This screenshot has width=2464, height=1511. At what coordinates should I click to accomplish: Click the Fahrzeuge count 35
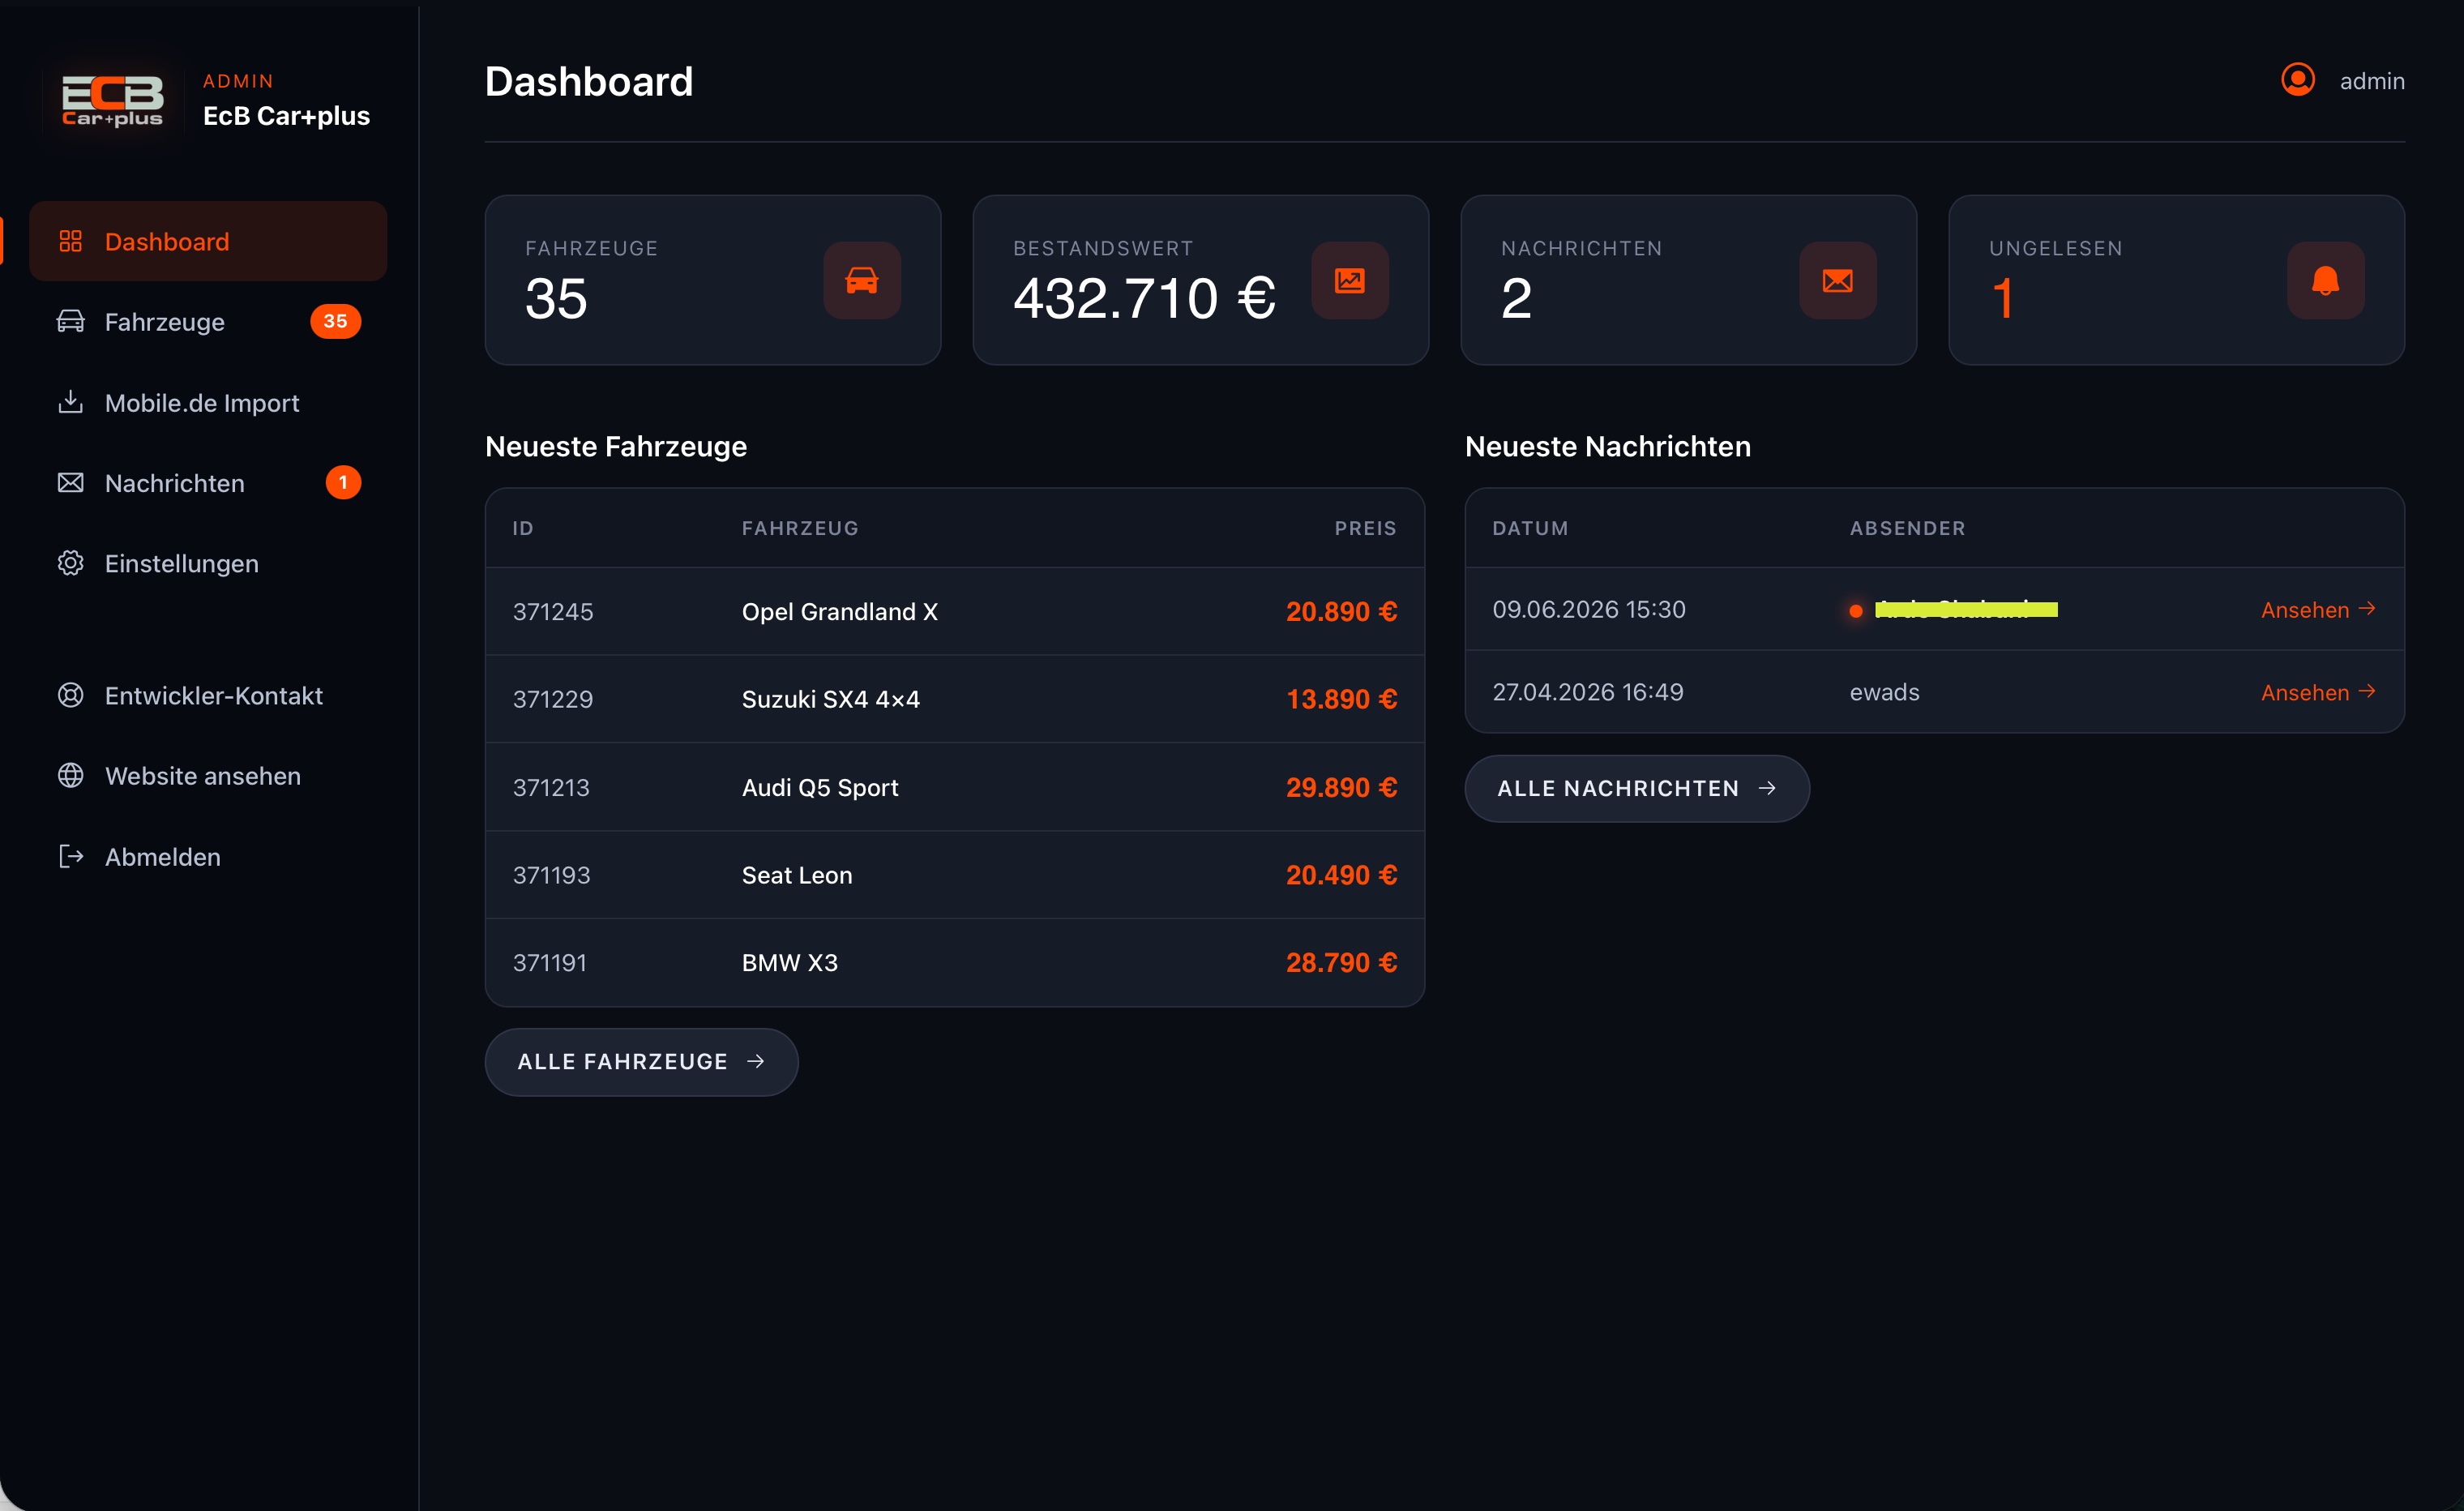[x=556, y=299]
